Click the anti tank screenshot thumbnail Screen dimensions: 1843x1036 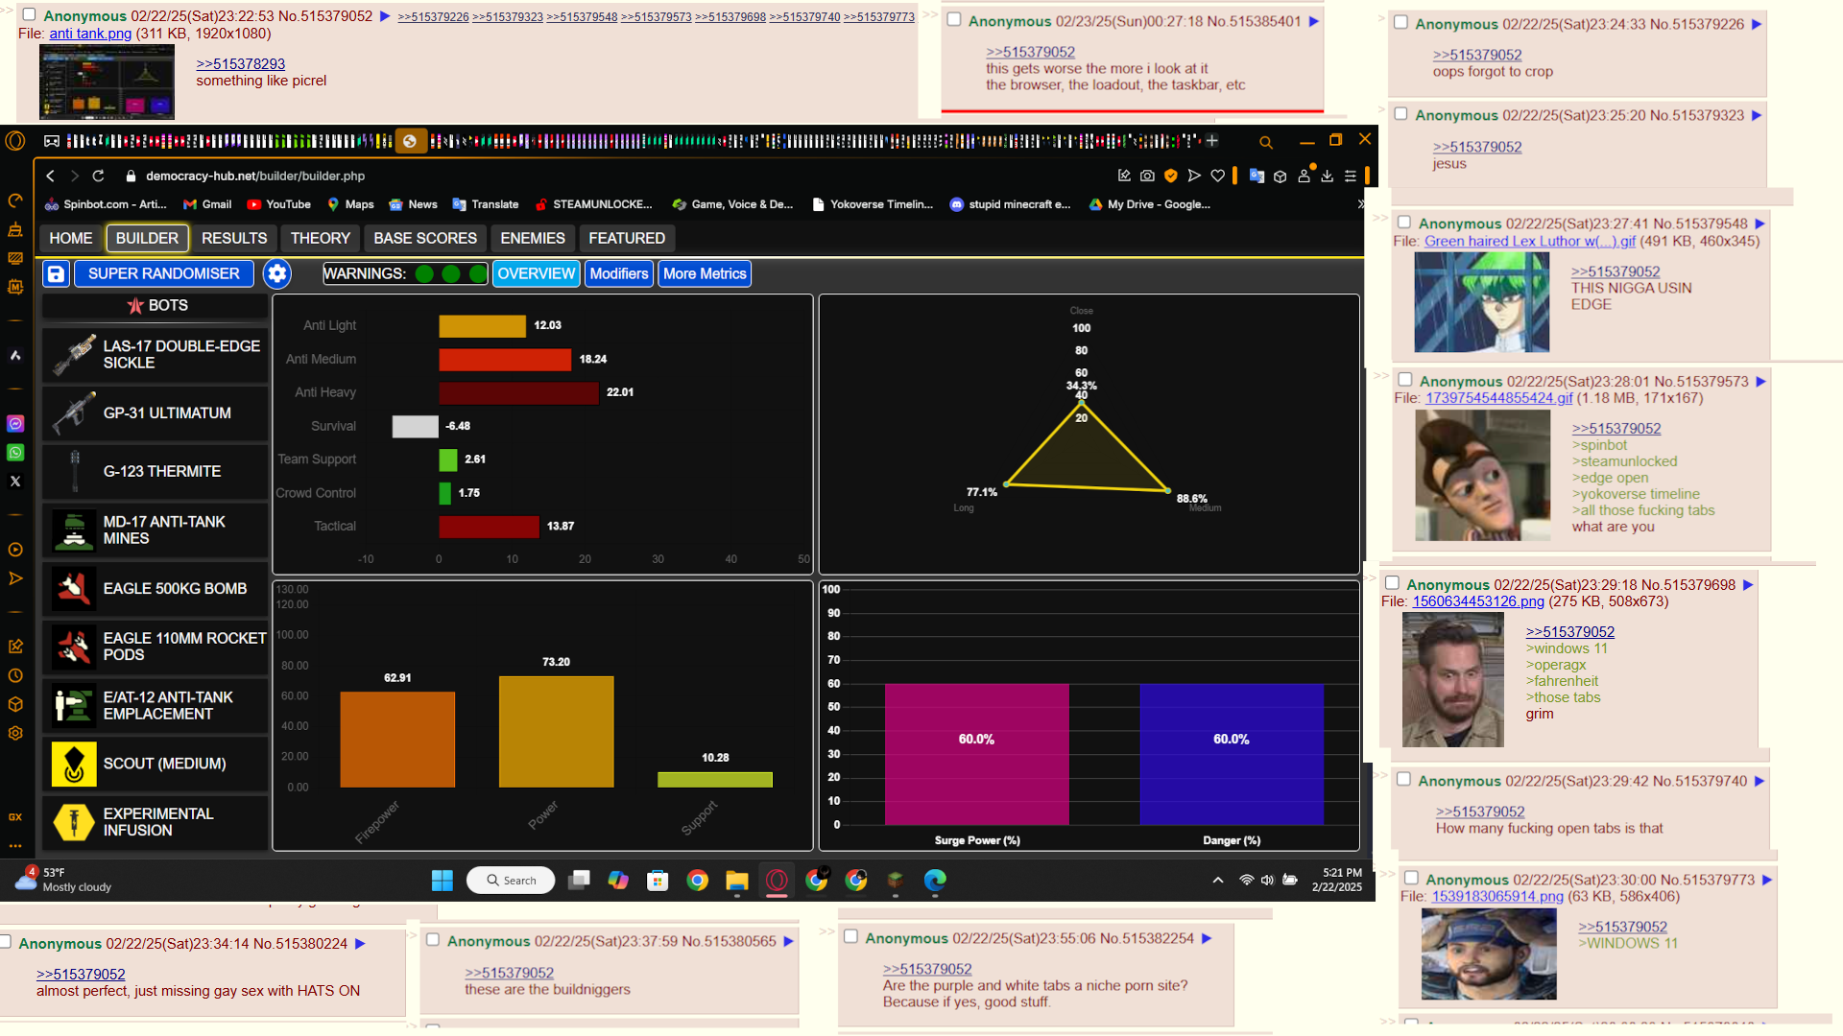pyautogui.click(x=107, y=82)
